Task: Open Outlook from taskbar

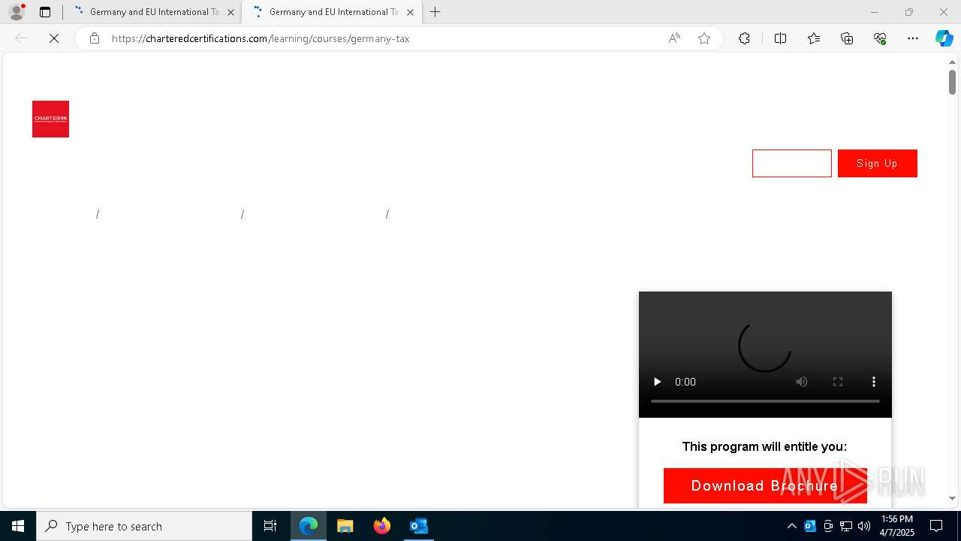Action: tap(418, 526)
